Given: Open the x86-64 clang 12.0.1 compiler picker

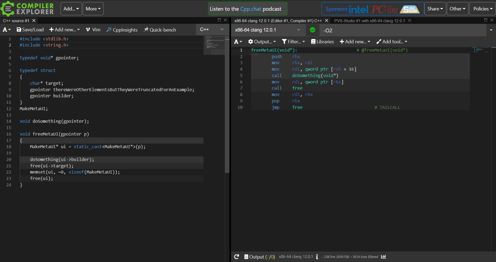Looking at the screenshot, I should (x=268, y=30).
